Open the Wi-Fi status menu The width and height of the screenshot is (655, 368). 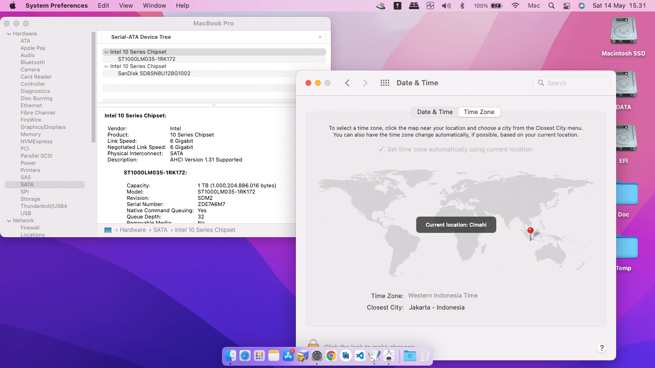tap(515, 6)
